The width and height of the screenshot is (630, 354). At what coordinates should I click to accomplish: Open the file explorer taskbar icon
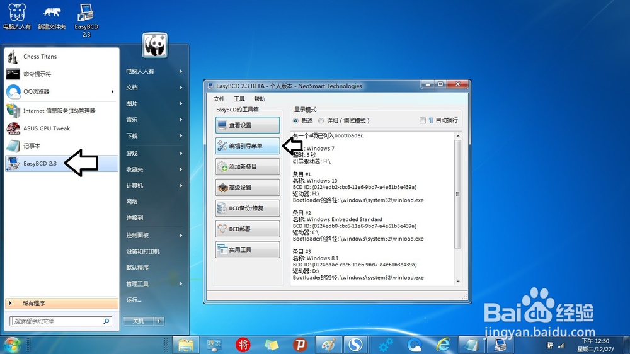186,345
